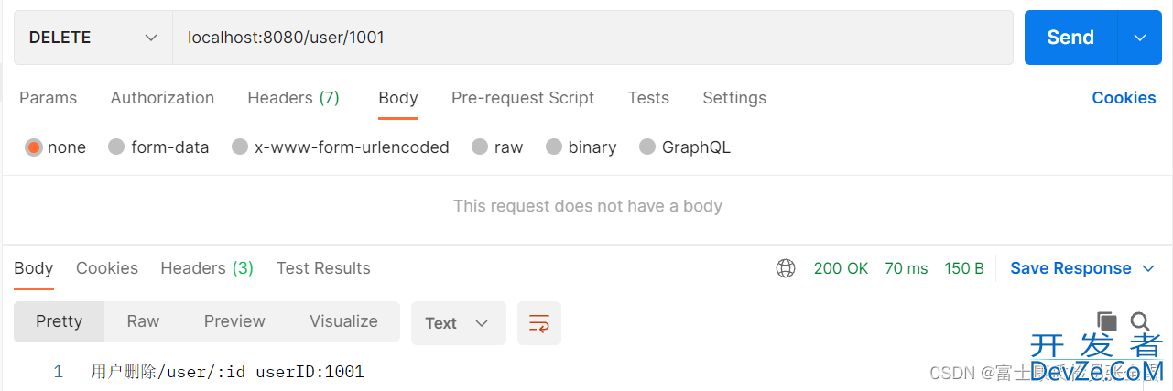The height and width of the screenshot is (391, 1173).
Task: Expand Save Response options
Action: coord(1149,268)
